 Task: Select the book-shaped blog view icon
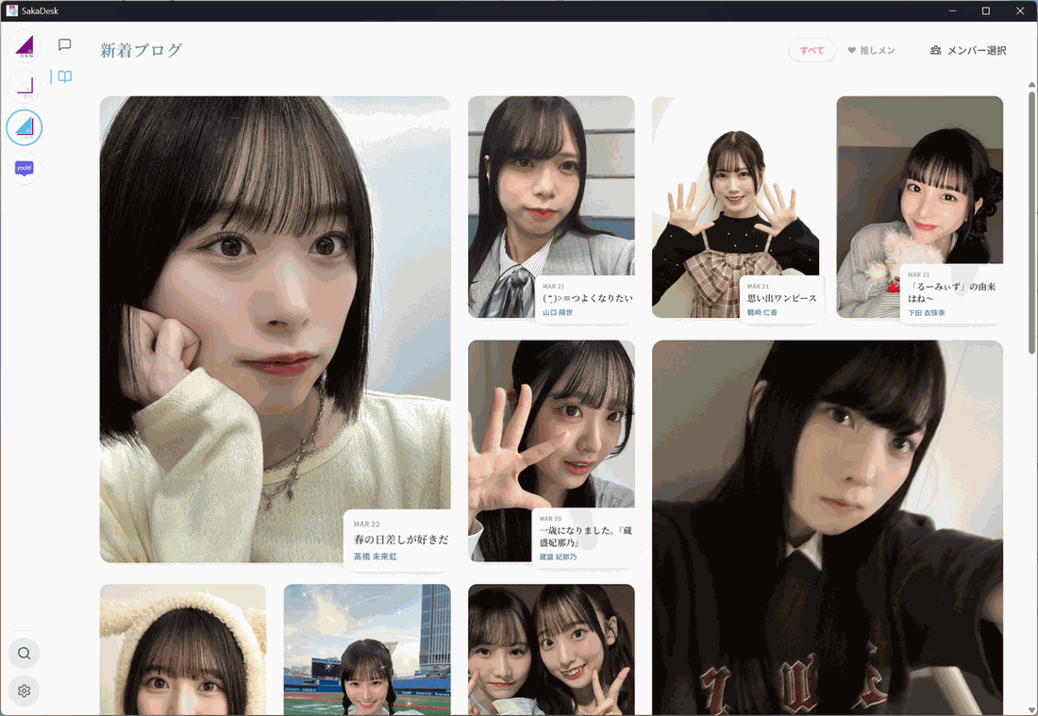(64, 76)
